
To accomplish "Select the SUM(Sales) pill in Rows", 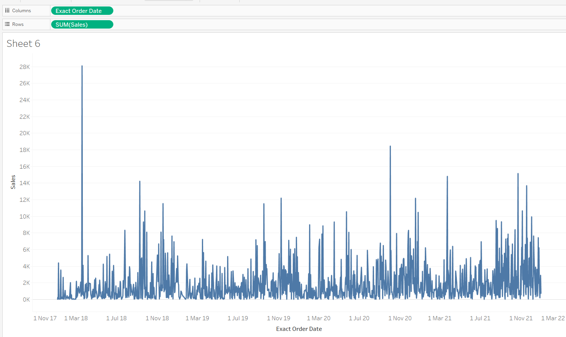I will tap(82, 24).
